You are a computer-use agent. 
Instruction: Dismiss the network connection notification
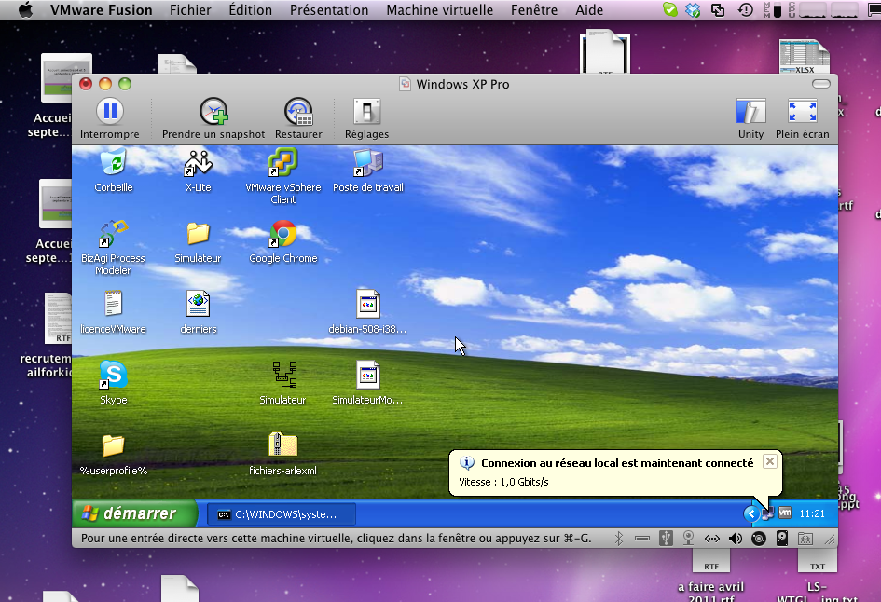click(770, 460)
